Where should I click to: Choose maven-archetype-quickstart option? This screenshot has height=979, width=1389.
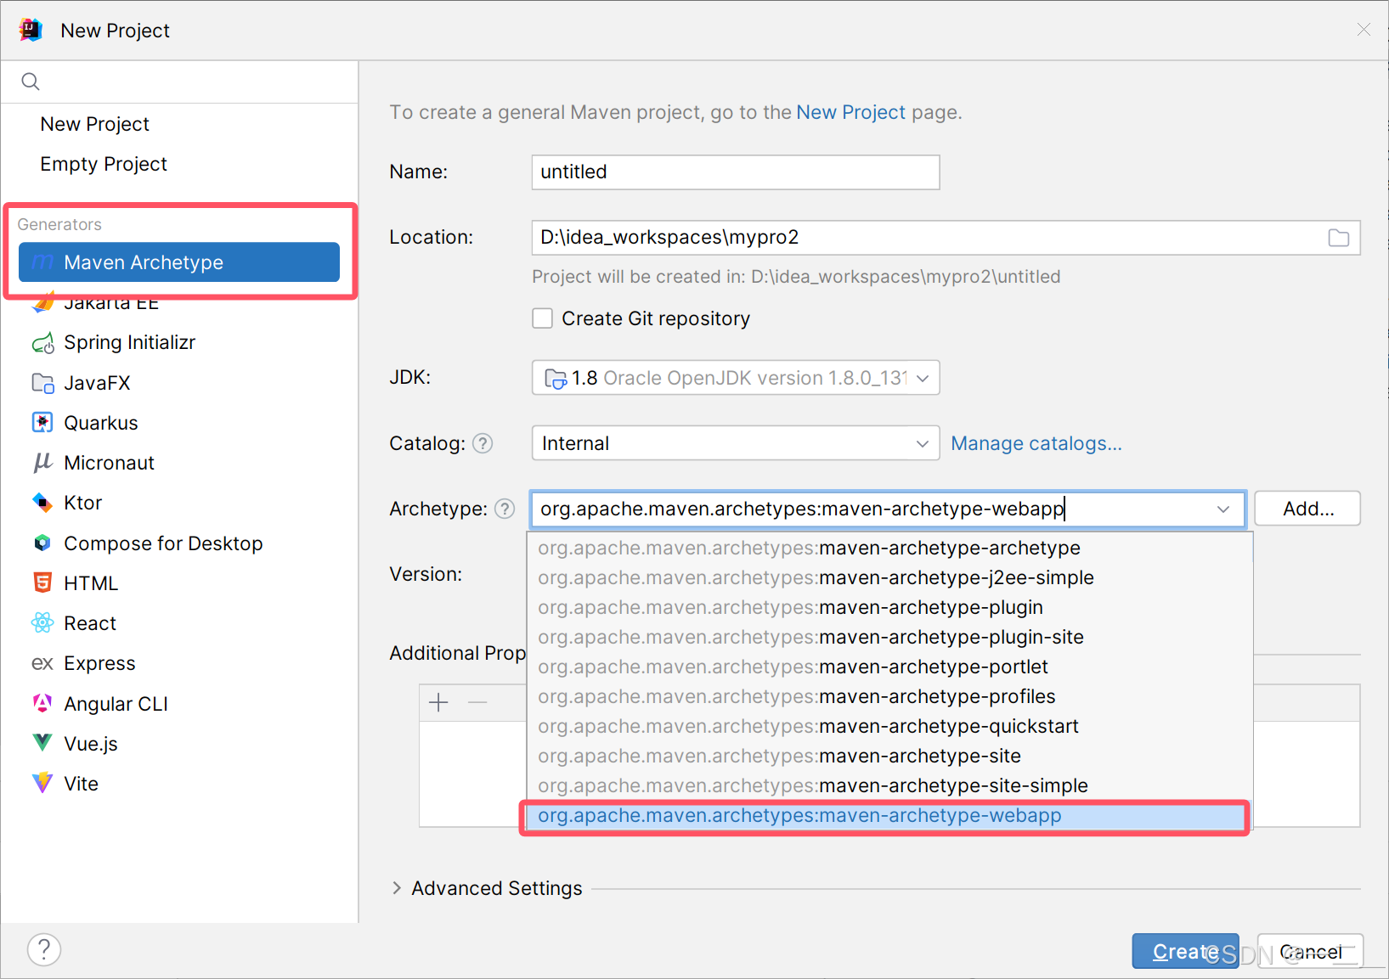(x=889, y=726)
